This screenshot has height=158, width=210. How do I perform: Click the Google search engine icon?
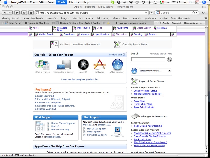coord(158,13)
